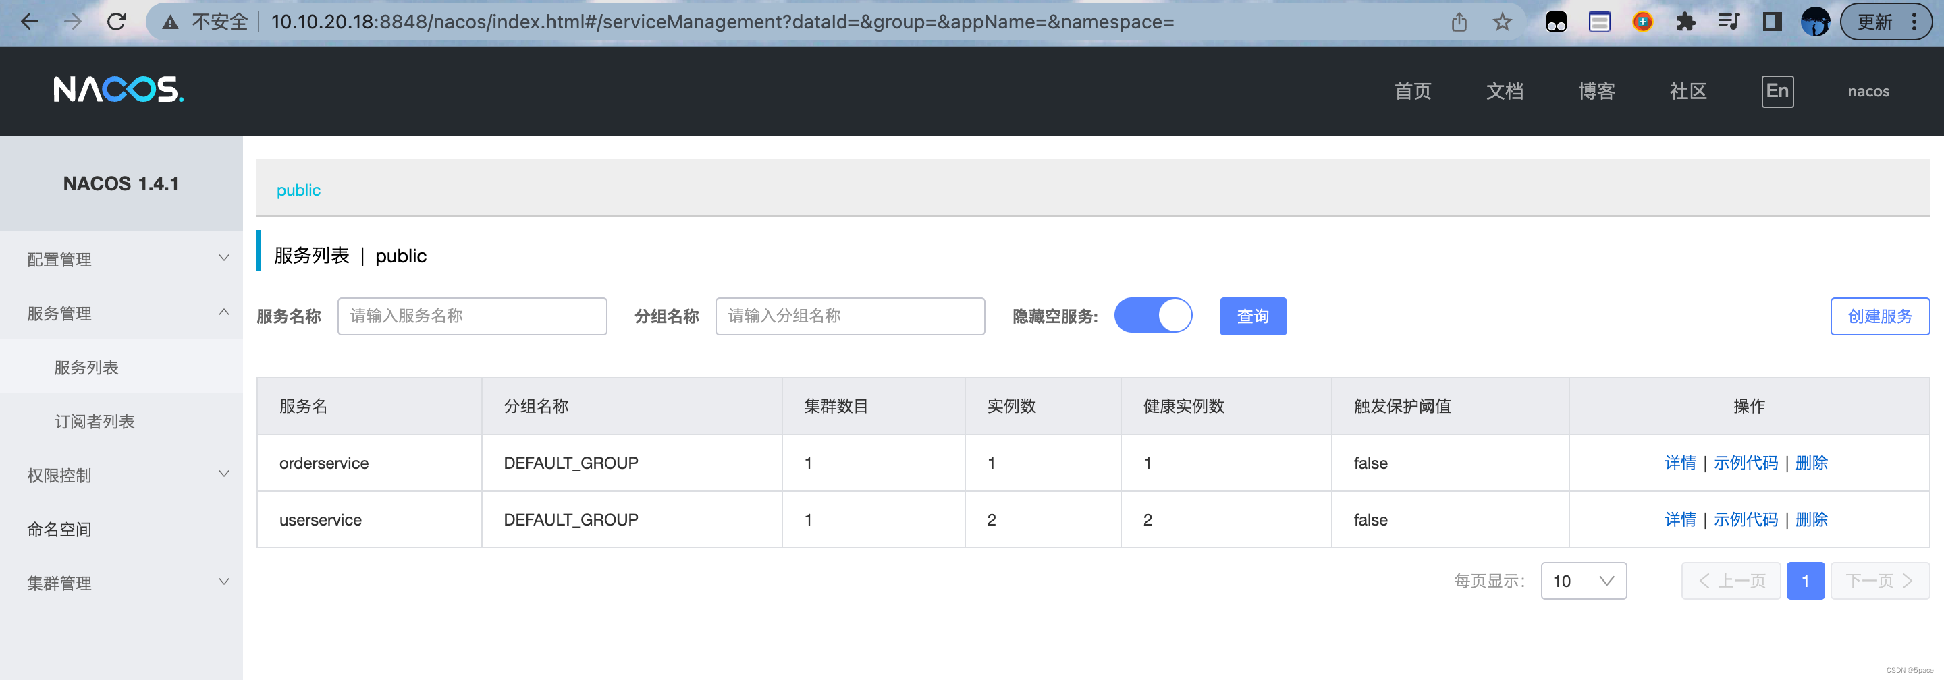Image resolution: width=1944 pixels, height=680 pixels.
Task: Toggle the 隐藏空服务 switch
Action: pos(1153,316)
